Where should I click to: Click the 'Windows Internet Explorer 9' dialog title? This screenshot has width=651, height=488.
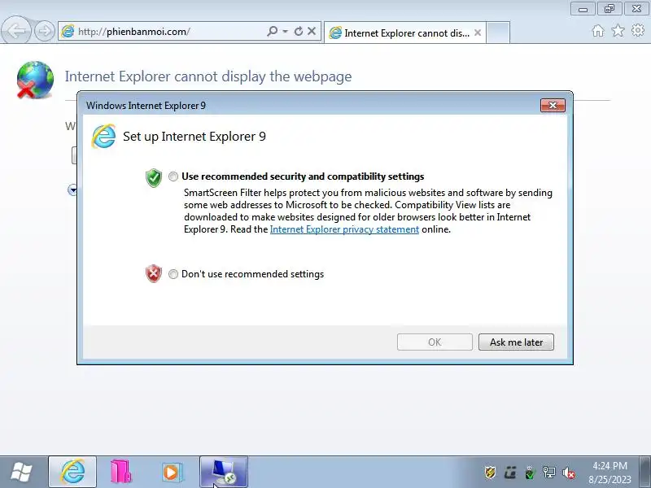click(x=146, y=106)
